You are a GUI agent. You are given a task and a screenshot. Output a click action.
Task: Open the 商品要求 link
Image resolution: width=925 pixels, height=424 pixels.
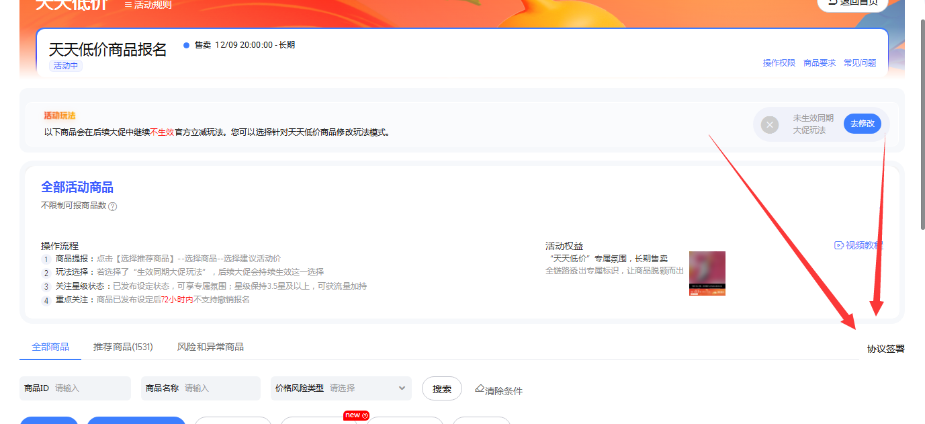click(820, 63)
